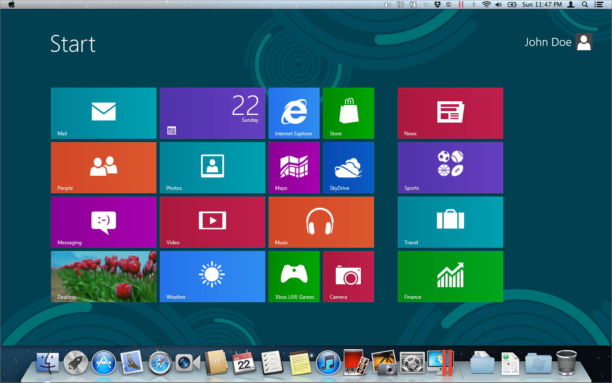Open the Finance tile
Image resolution: width=612 pixels, height=383 pixels.
tap(450, 277)
